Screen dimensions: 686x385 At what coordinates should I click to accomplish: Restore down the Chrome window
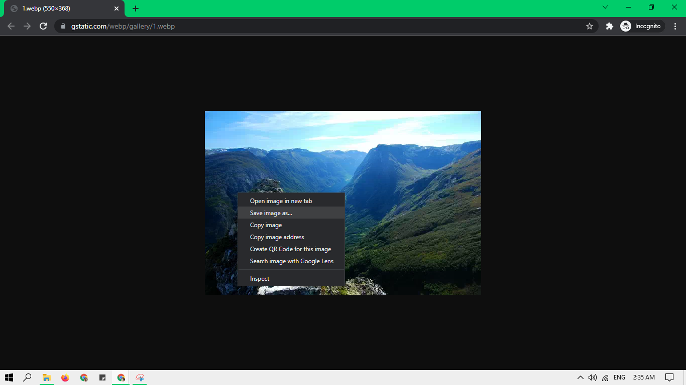[x=651, y=8]
